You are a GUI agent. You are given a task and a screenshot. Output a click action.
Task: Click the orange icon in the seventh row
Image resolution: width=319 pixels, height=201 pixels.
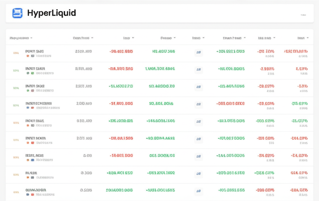tap(28, 160)
